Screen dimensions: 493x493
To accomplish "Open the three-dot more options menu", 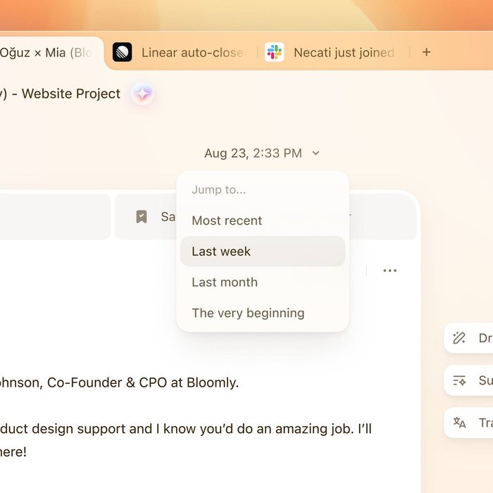I will (x=390, y=270).
